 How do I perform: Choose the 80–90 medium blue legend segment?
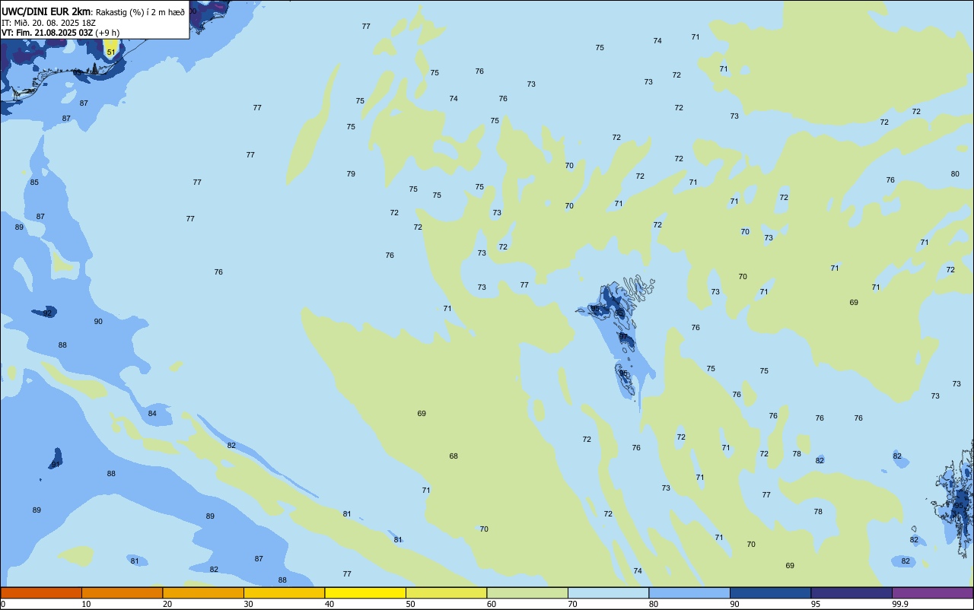[x=689, y=593]
